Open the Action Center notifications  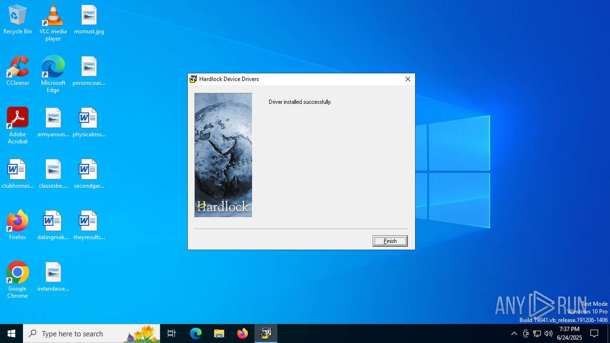click(594, 333)
